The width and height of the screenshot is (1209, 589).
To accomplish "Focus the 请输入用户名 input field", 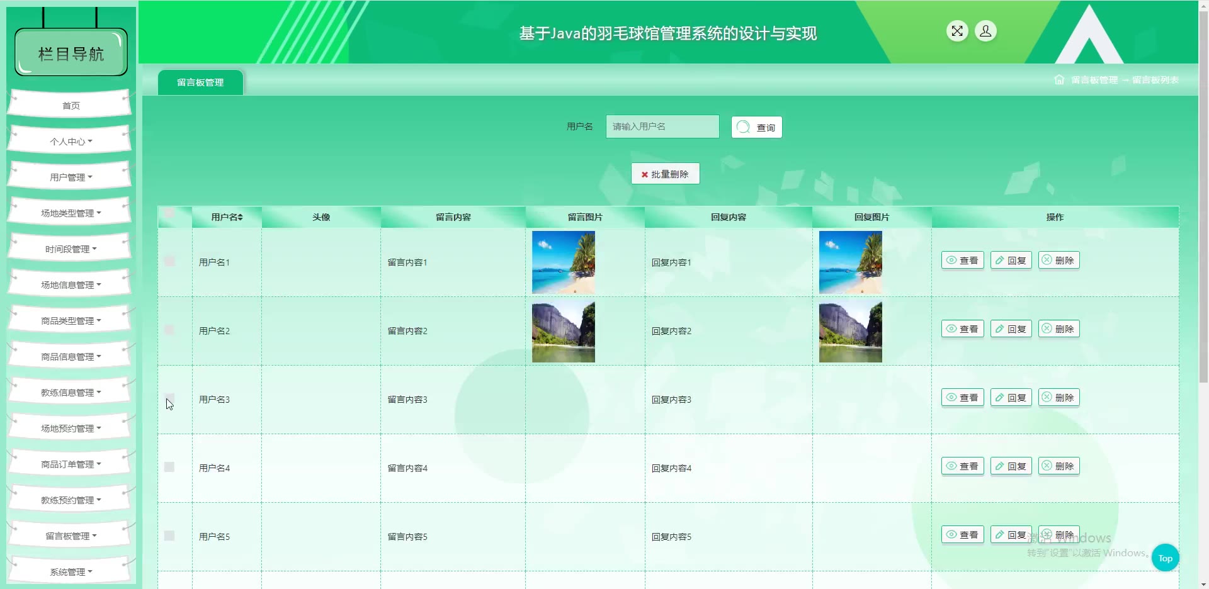I will click(x=662, y=126).
